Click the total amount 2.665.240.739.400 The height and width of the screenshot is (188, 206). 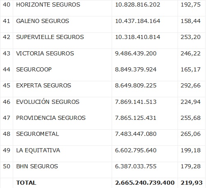145,183
